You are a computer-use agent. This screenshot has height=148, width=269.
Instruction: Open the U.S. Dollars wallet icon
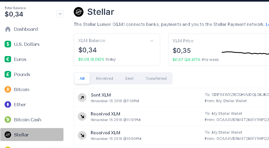pos(8,44)
